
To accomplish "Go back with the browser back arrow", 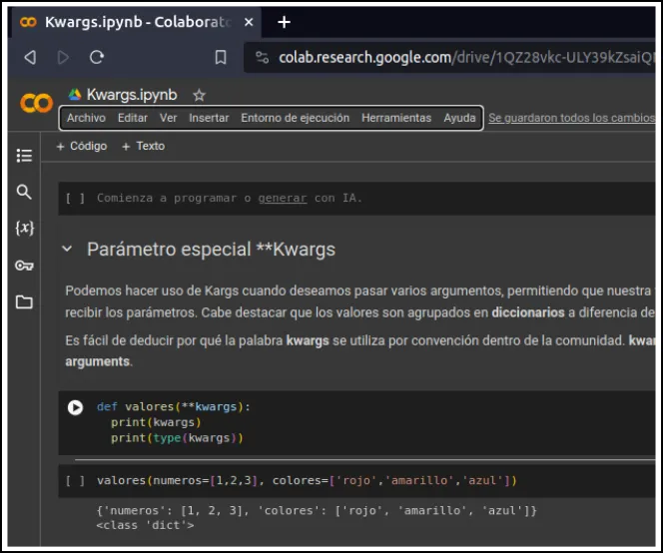I will coord(30,57).
